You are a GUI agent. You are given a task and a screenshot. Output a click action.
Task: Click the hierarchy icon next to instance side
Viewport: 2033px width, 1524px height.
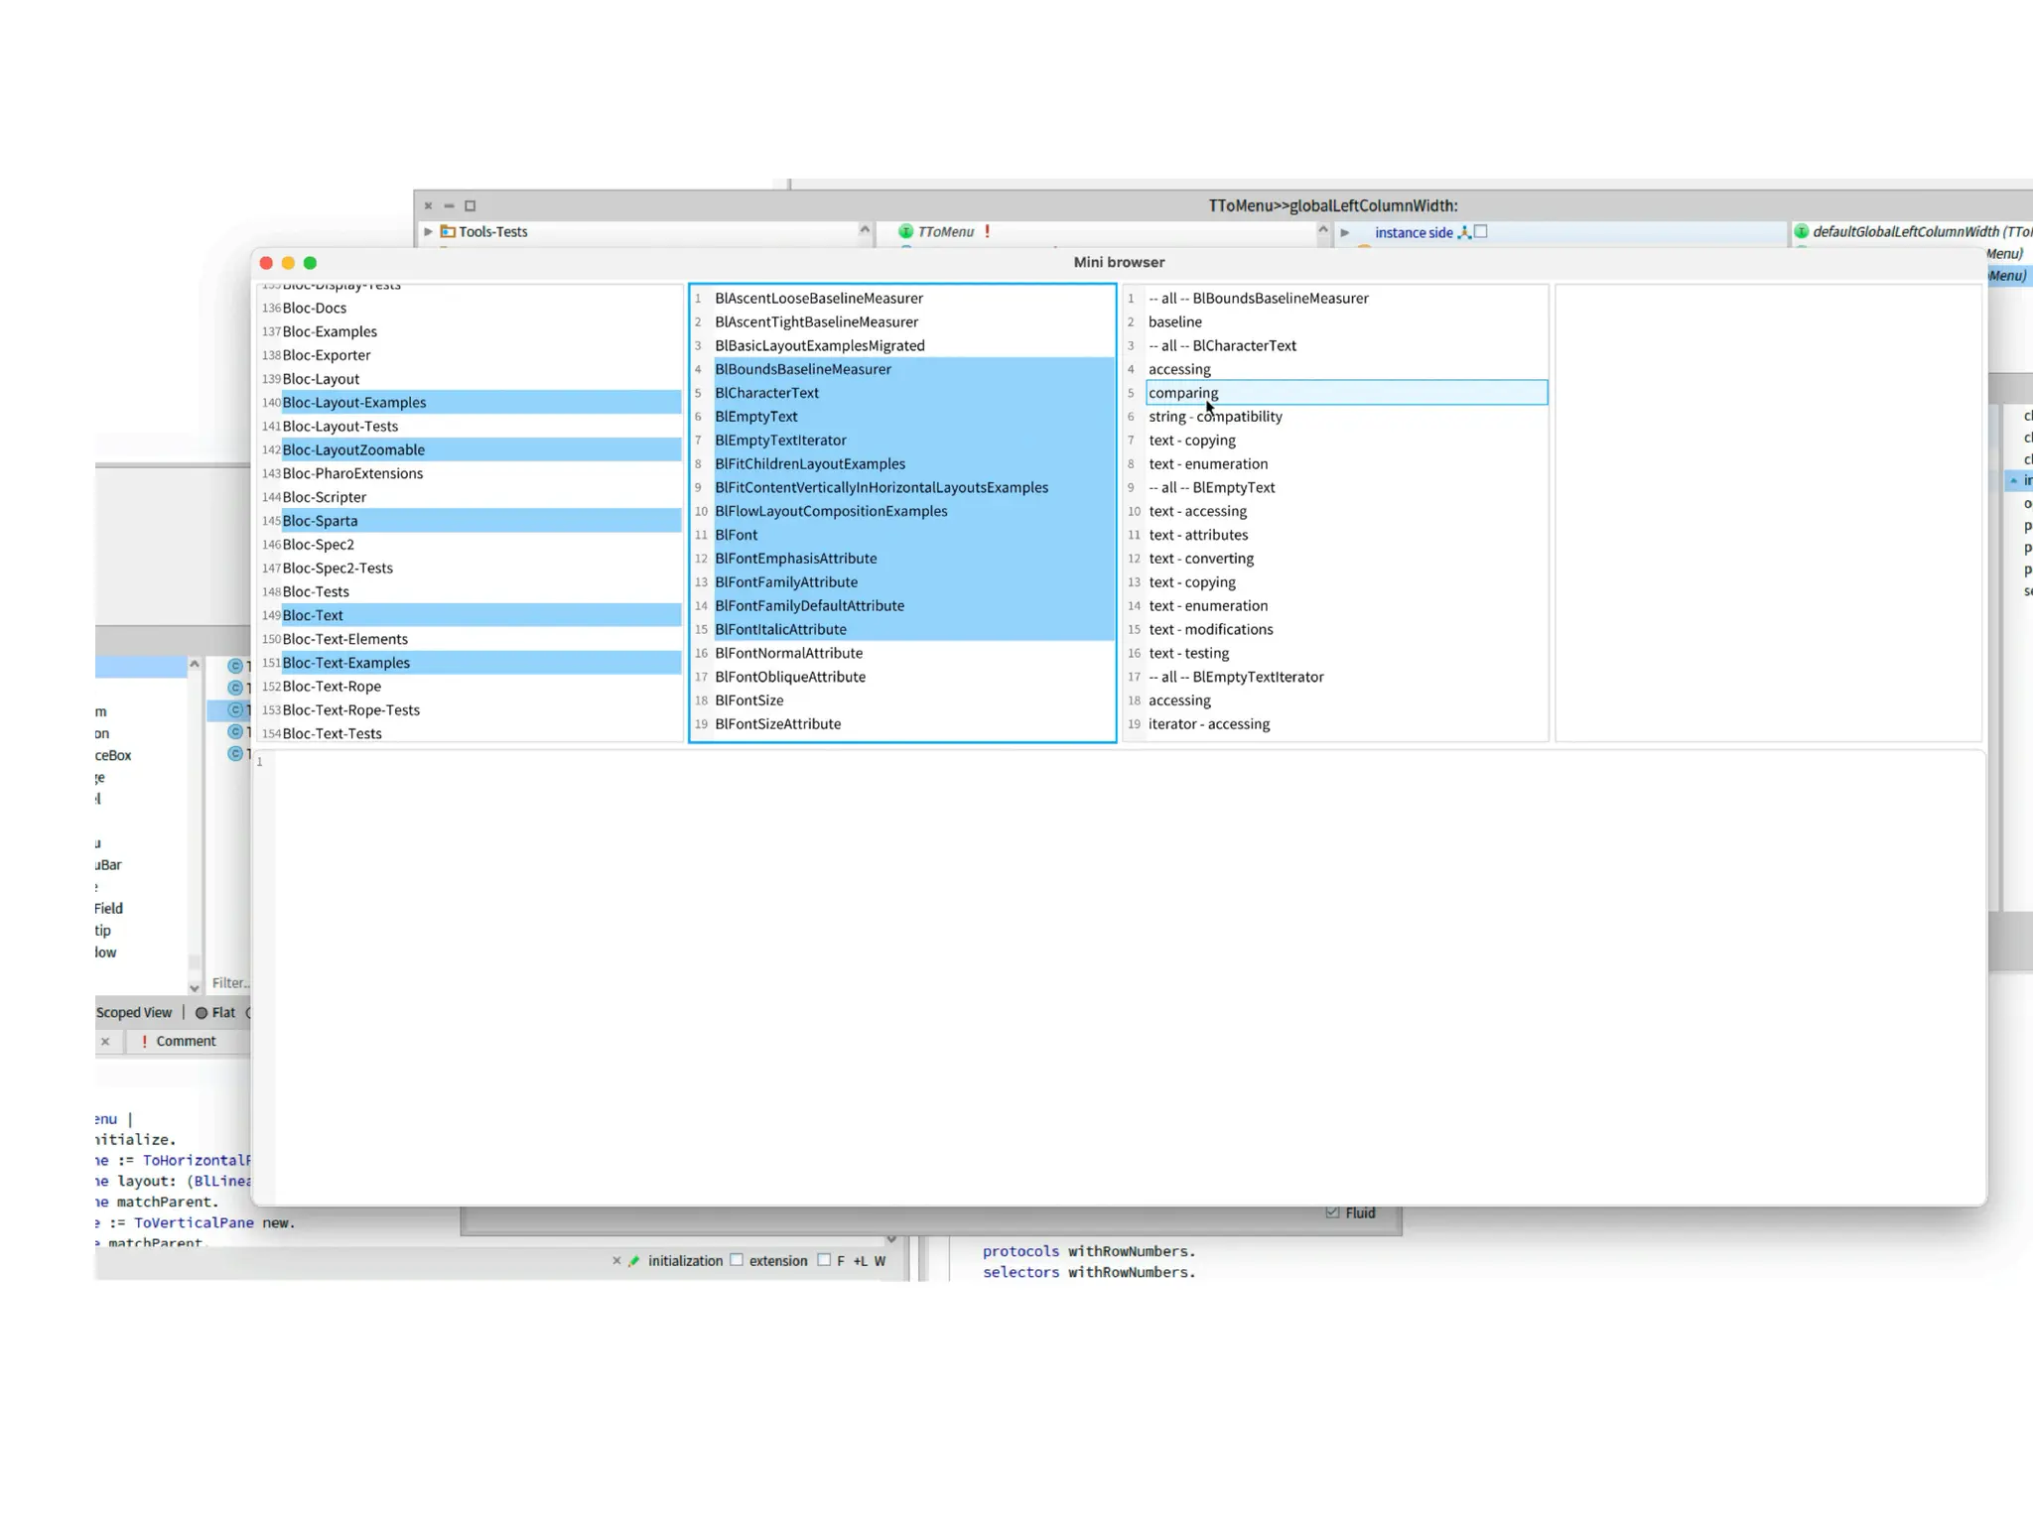click(1464, 232)
